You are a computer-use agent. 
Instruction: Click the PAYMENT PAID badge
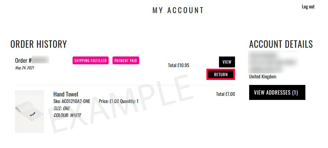point(126,61)
